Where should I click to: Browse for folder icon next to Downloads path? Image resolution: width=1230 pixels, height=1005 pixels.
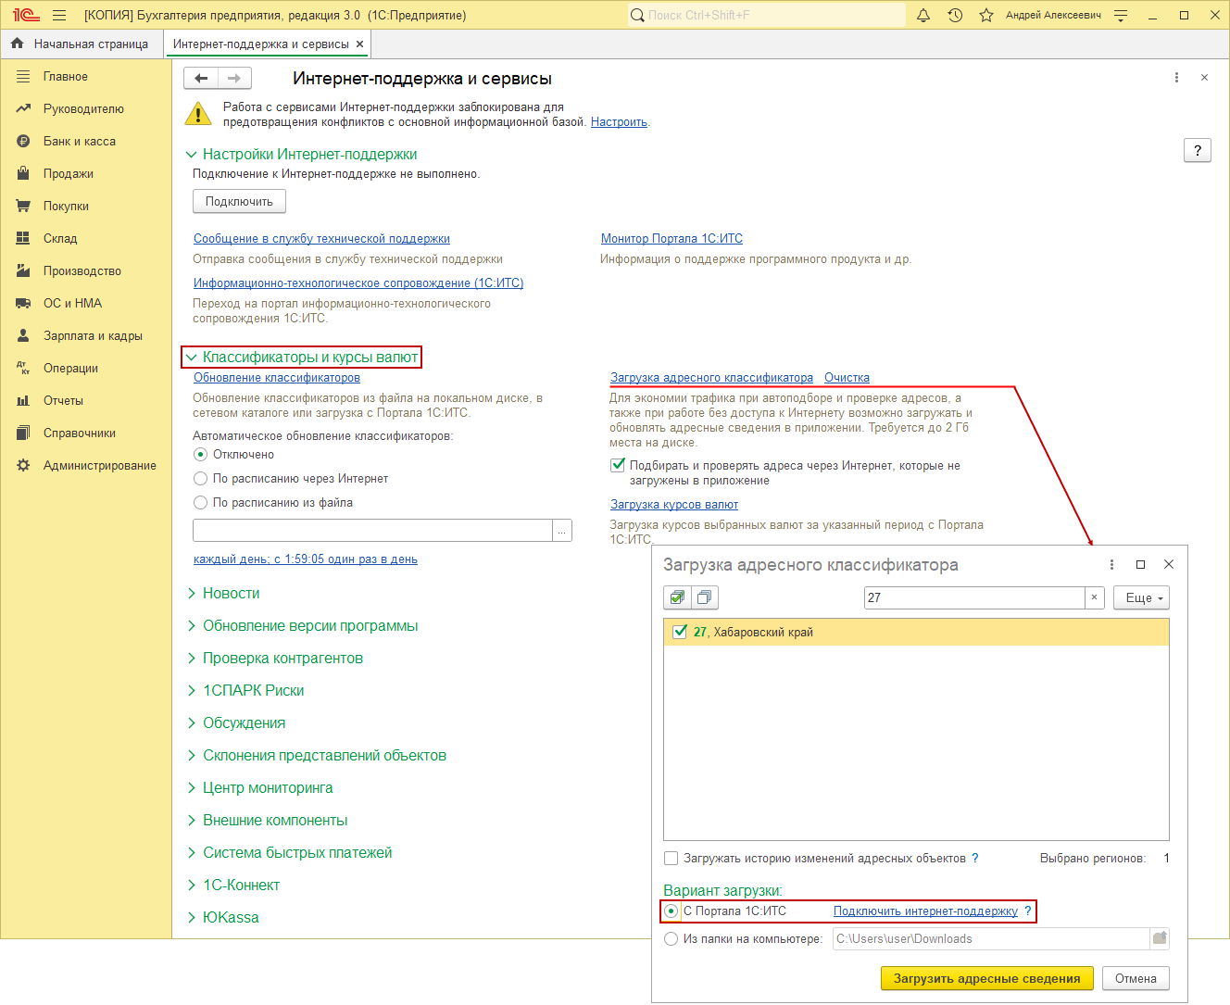point(1159,939)
